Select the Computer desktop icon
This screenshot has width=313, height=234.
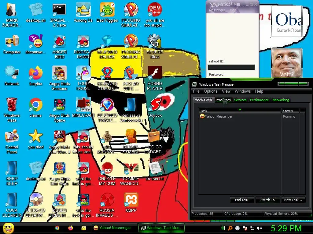tap(12, 44)
